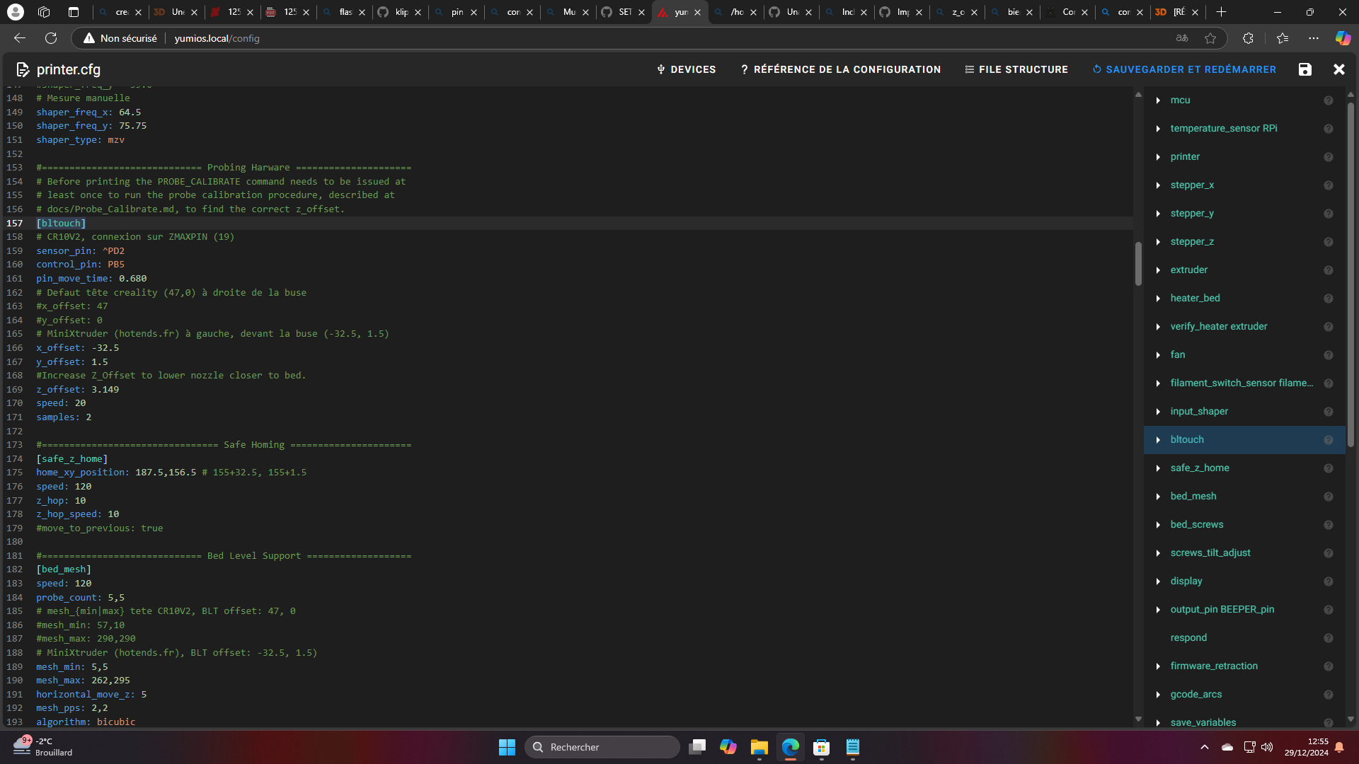Close the printer.cfg editor with X icon
The height and width of the screenshot is (764, 1359).
point(1338,69)
